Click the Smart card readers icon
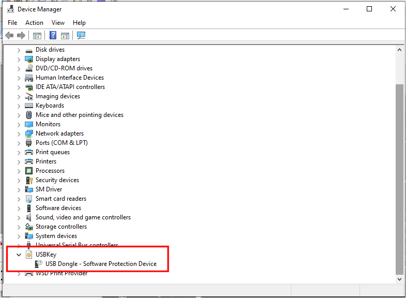The width and height of the screenshot is (406, 298). [x=29, y=199]
